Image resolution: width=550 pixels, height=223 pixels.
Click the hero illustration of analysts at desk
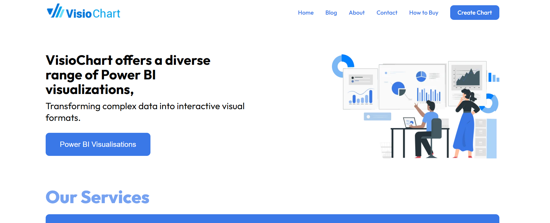pos(415,106)
